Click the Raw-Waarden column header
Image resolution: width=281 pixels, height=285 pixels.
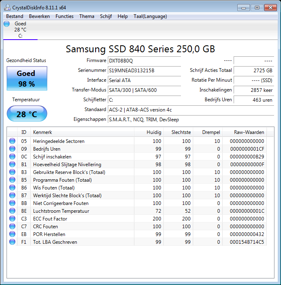[x=245, y=132]
